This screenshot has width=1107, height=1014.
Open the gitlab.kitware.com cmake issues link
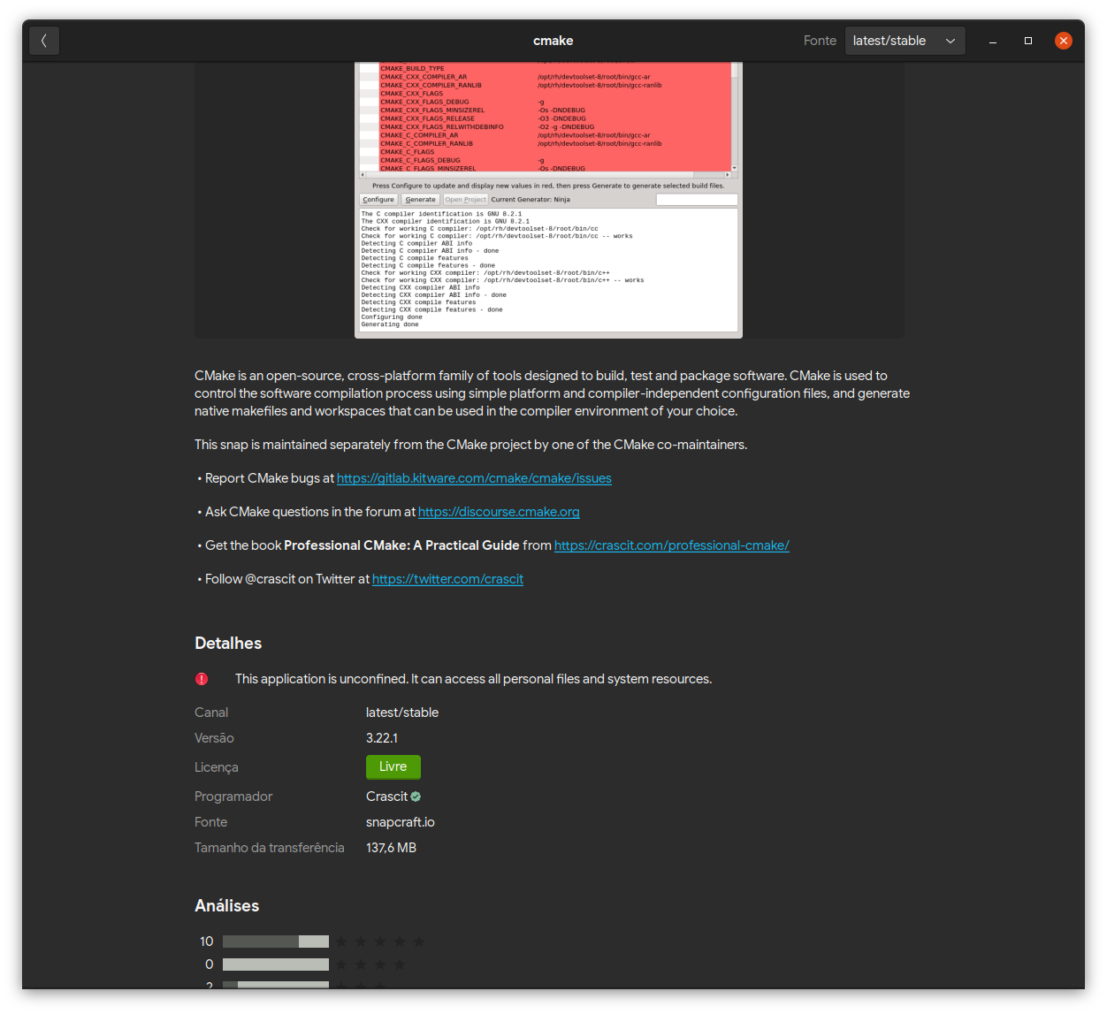click(x=474, y=478)
